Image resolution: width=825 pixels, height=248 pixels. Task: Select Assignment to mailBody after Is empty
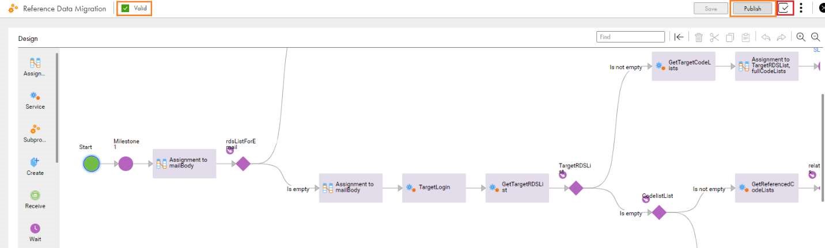click(x=351, y=188)
